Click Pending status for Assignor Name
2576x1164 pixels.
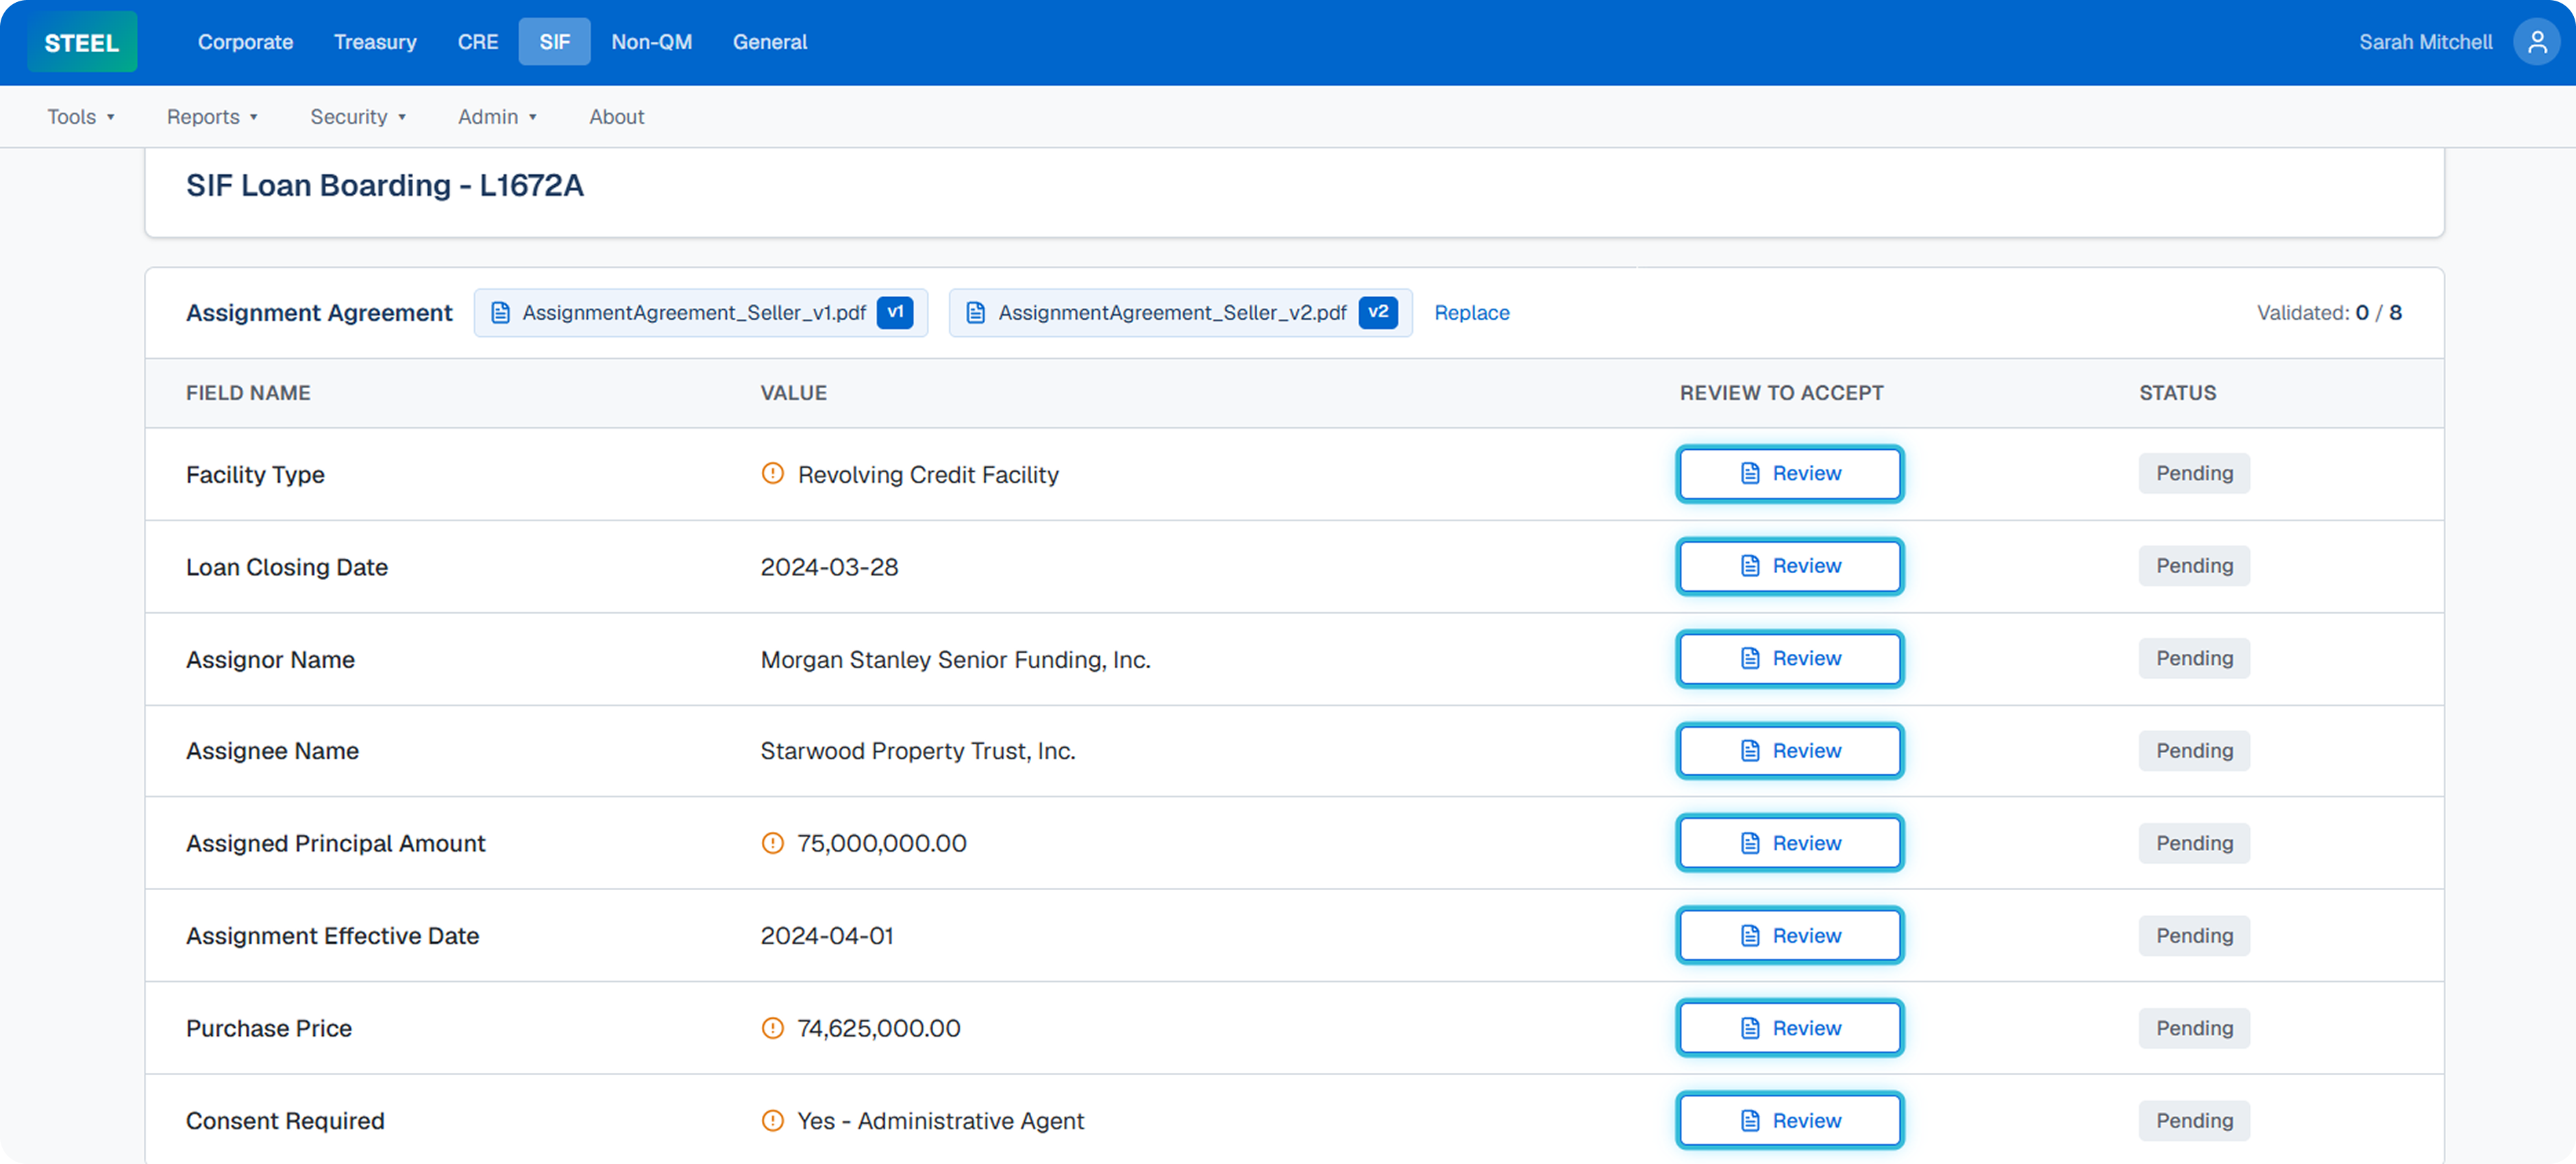pos(2195,659)
